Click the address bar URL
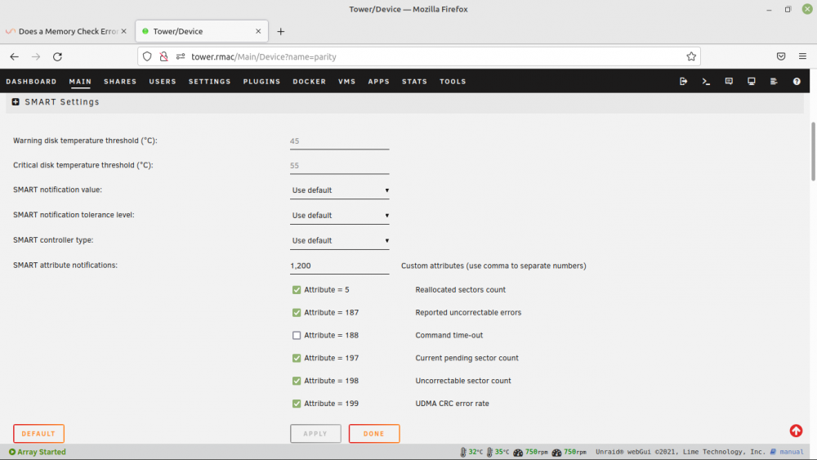817x460 pixels. [264, 56]
